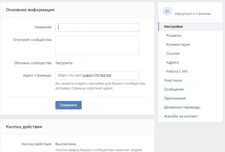Open the Адреса section

pyautogui.click(x=172, y=63)
